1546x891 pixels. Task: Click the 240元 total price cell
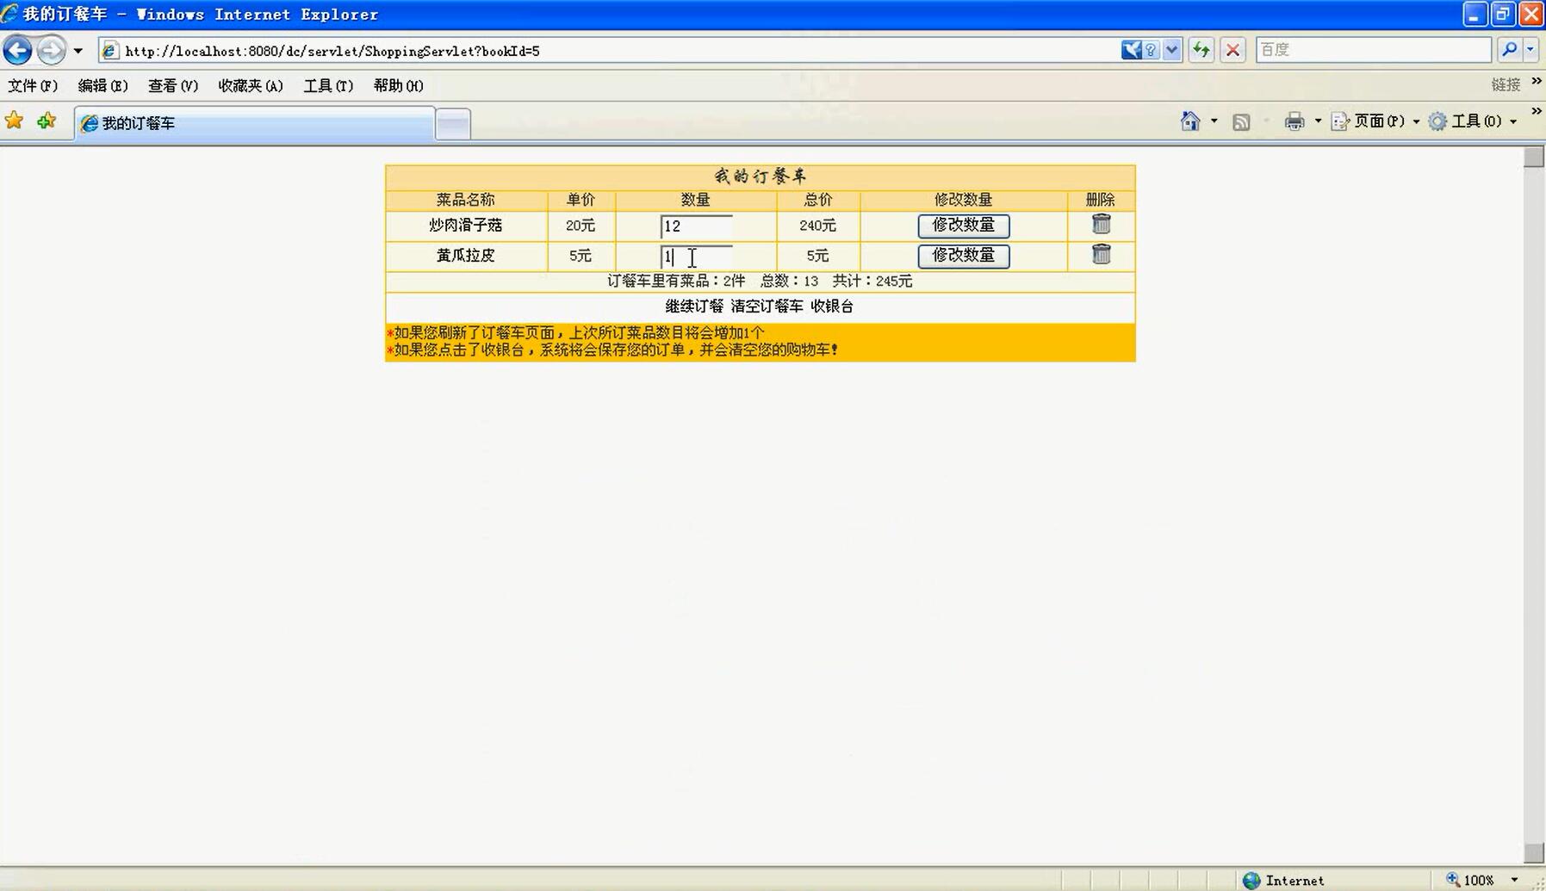coord(817,226)
